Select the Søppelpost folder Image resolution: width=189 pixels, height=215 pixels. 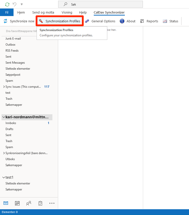[x=13, y=75]
